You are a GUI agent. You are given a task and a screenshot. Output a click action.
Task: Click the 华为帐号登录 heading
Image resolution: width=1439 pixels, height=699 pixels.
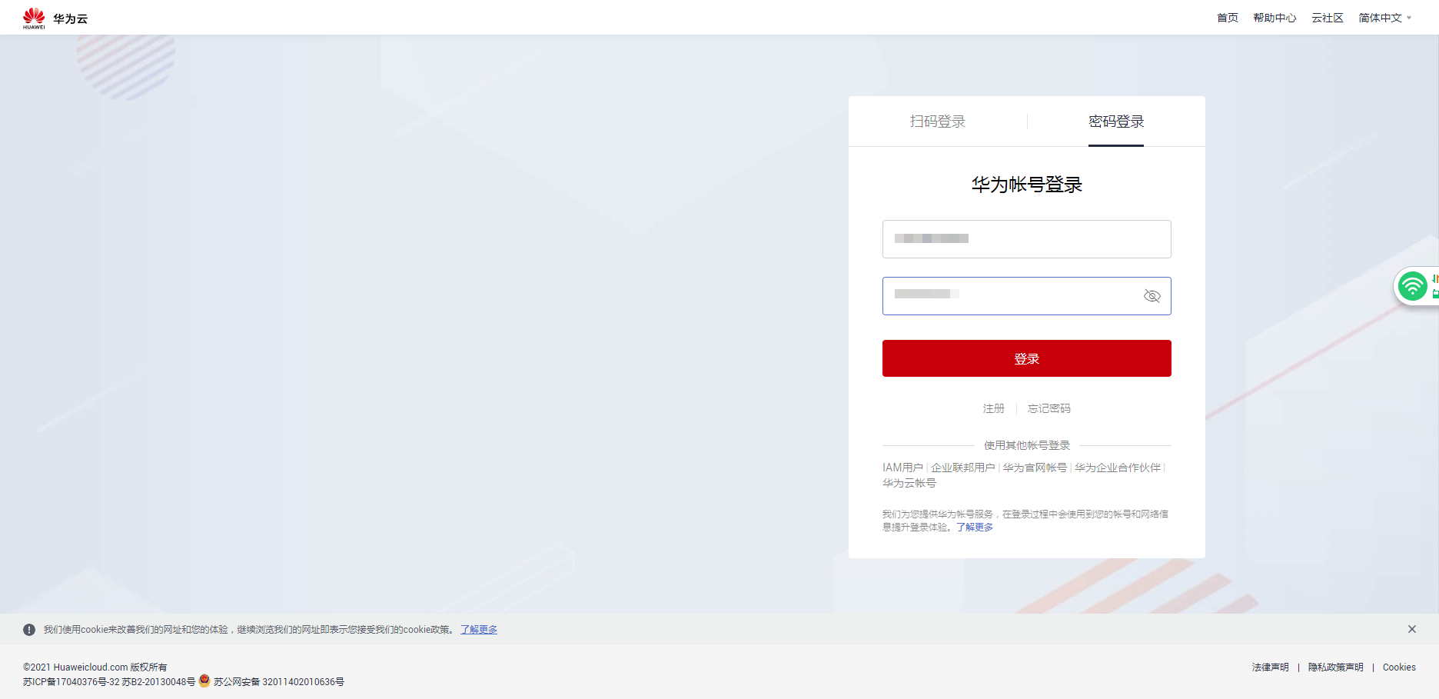click(1027, 185)
